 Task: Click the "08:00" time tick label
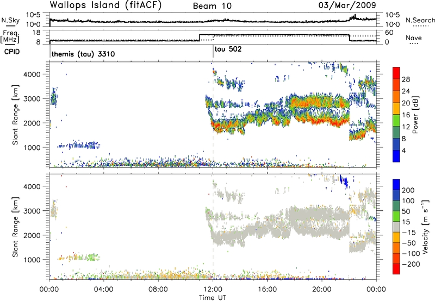[158, 290]
